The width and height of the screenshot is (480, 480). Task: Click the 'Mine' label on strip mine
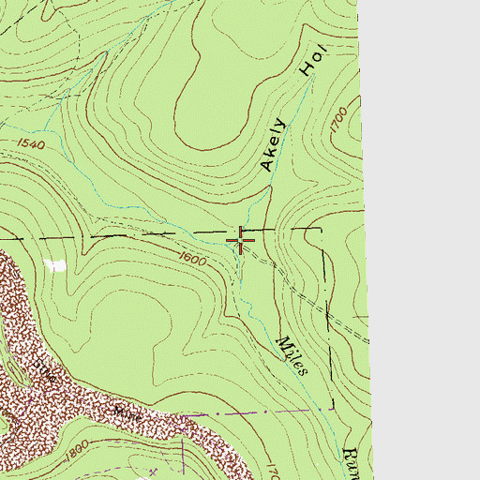click(128, 413)
